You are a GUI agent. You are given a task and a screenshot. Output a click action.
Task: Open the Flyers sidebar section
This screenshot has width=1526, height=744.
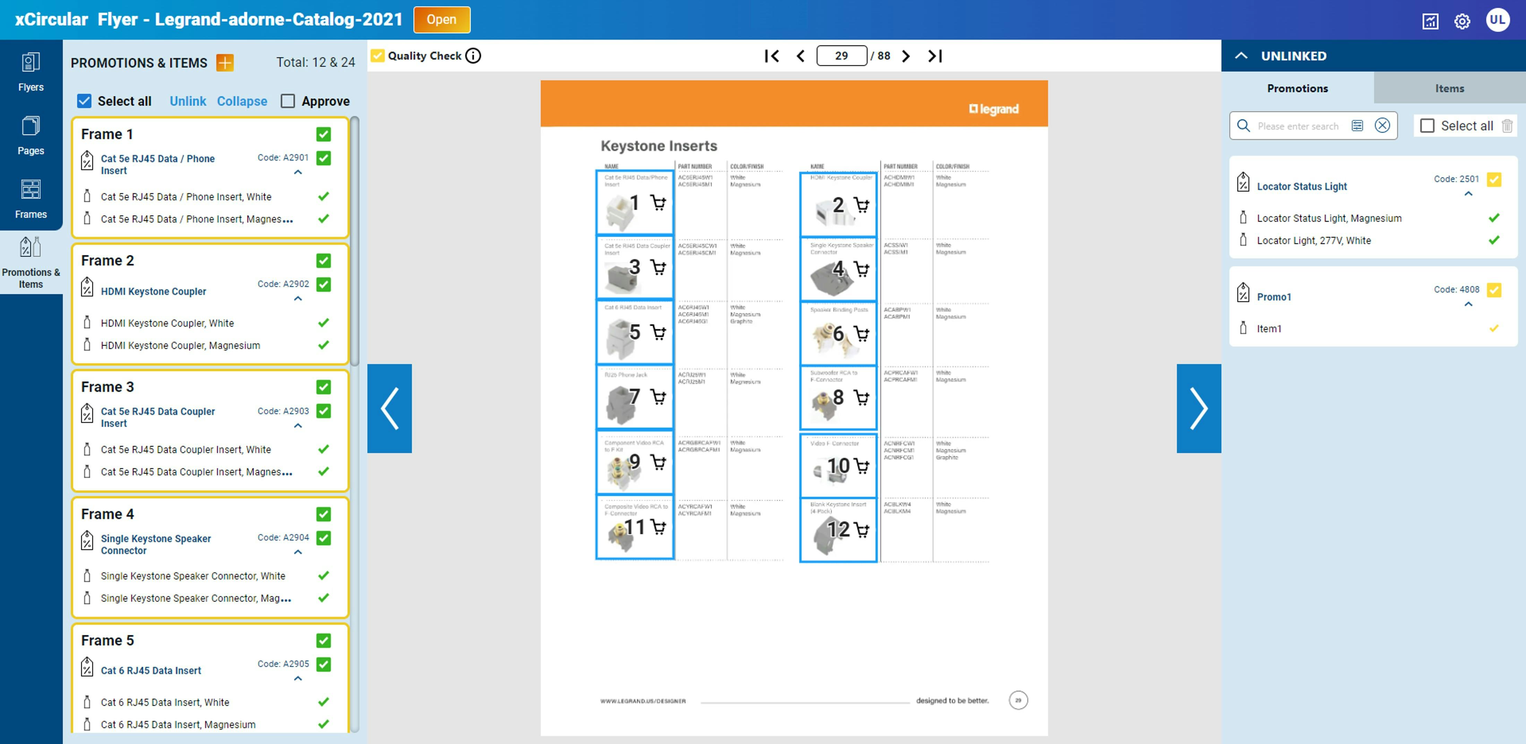pos(31,72)
